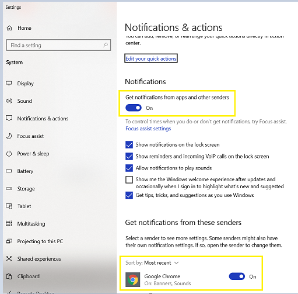Click the System section heading

(x=14, y=63)
